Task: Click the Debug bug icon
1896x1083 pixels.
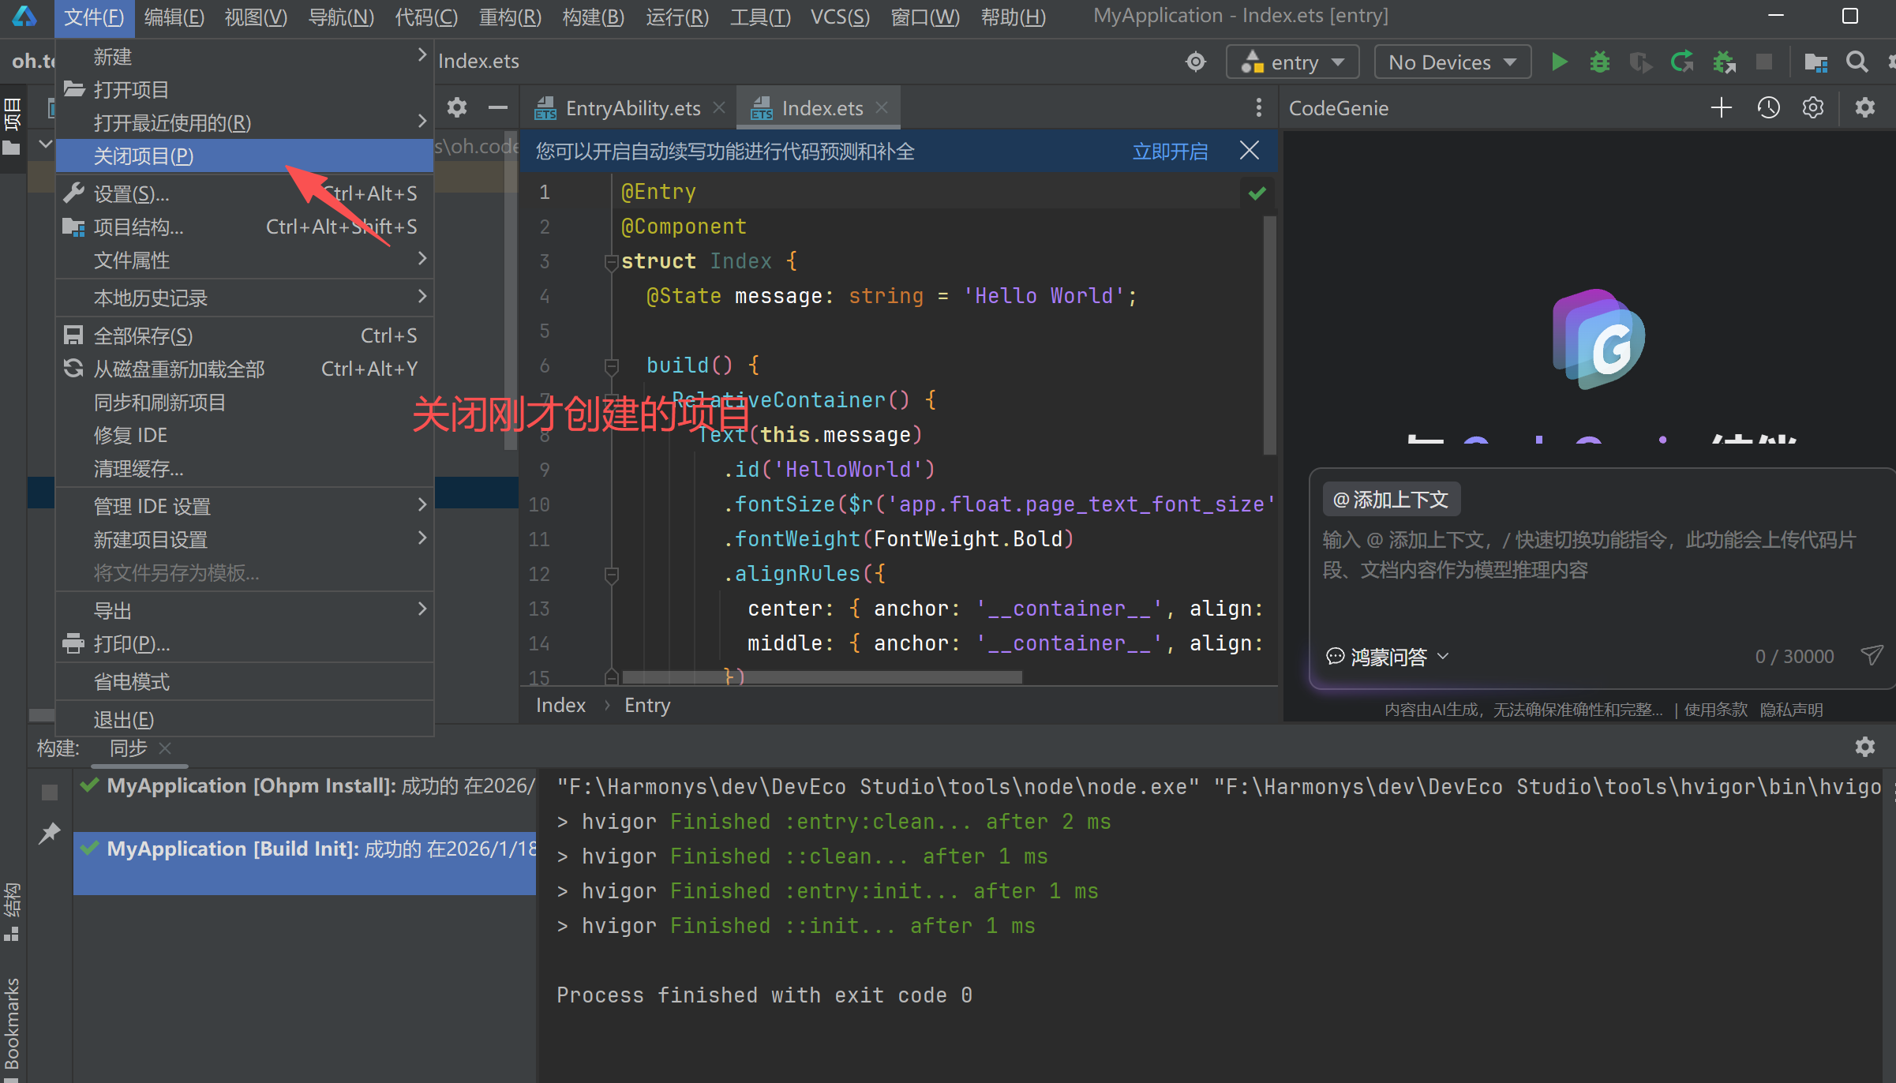Action: tap(1600, 62)
